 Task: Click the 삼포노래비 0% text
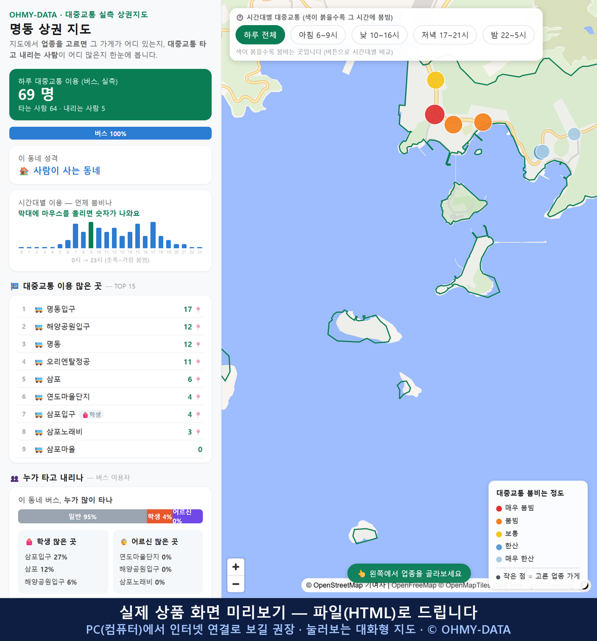tap(142, 582)
